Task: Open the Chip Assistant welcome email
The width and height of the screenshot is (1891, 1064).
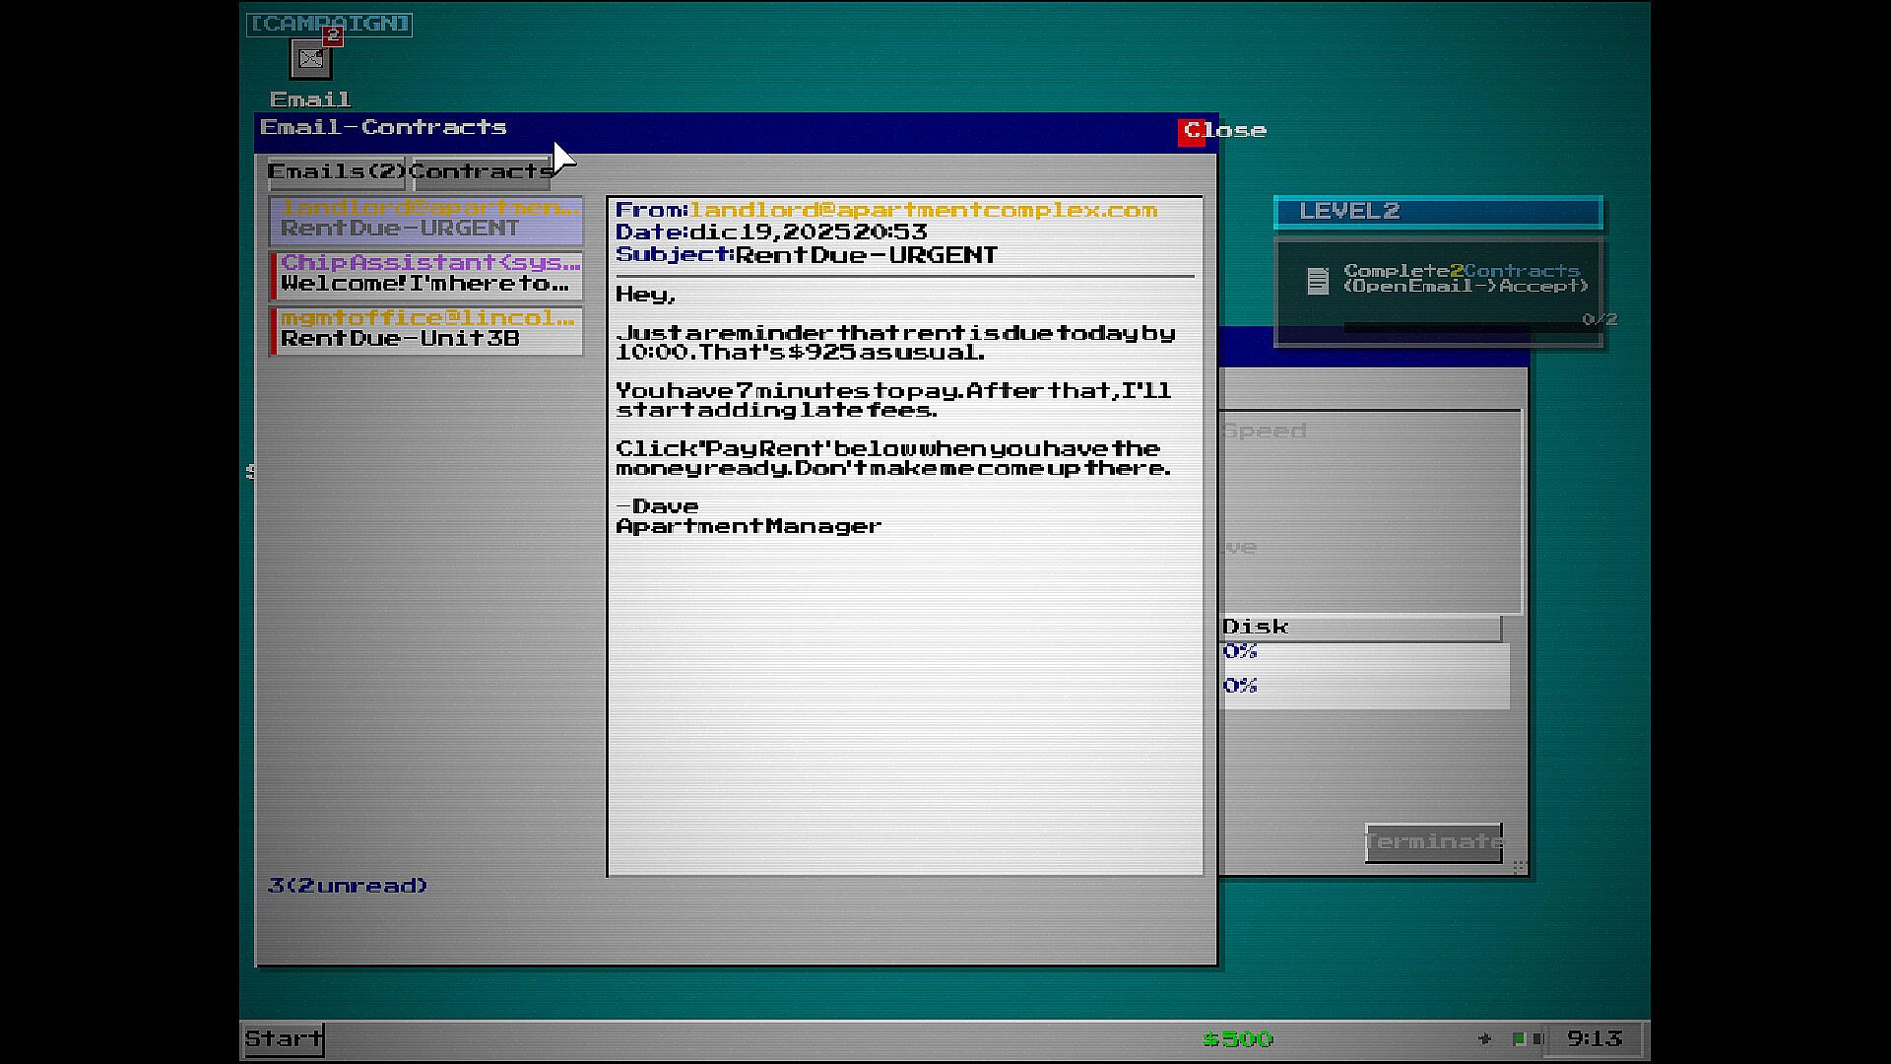Action: 426,274
